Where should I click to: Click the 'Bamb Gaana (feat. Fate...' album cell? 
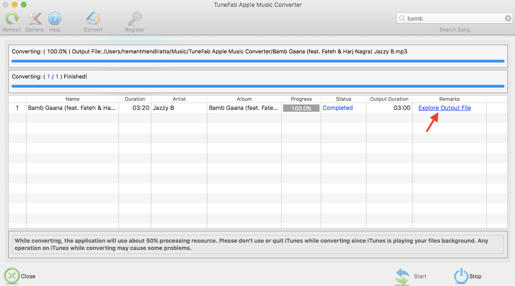[x=244, y=108]
